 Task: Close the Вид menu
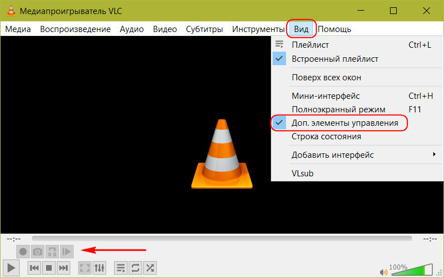click(301, 29)
